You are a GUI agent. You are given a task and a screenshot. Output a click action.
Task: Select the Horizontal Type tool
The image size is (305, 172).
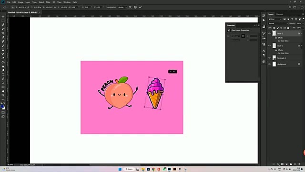click(3, 75)
